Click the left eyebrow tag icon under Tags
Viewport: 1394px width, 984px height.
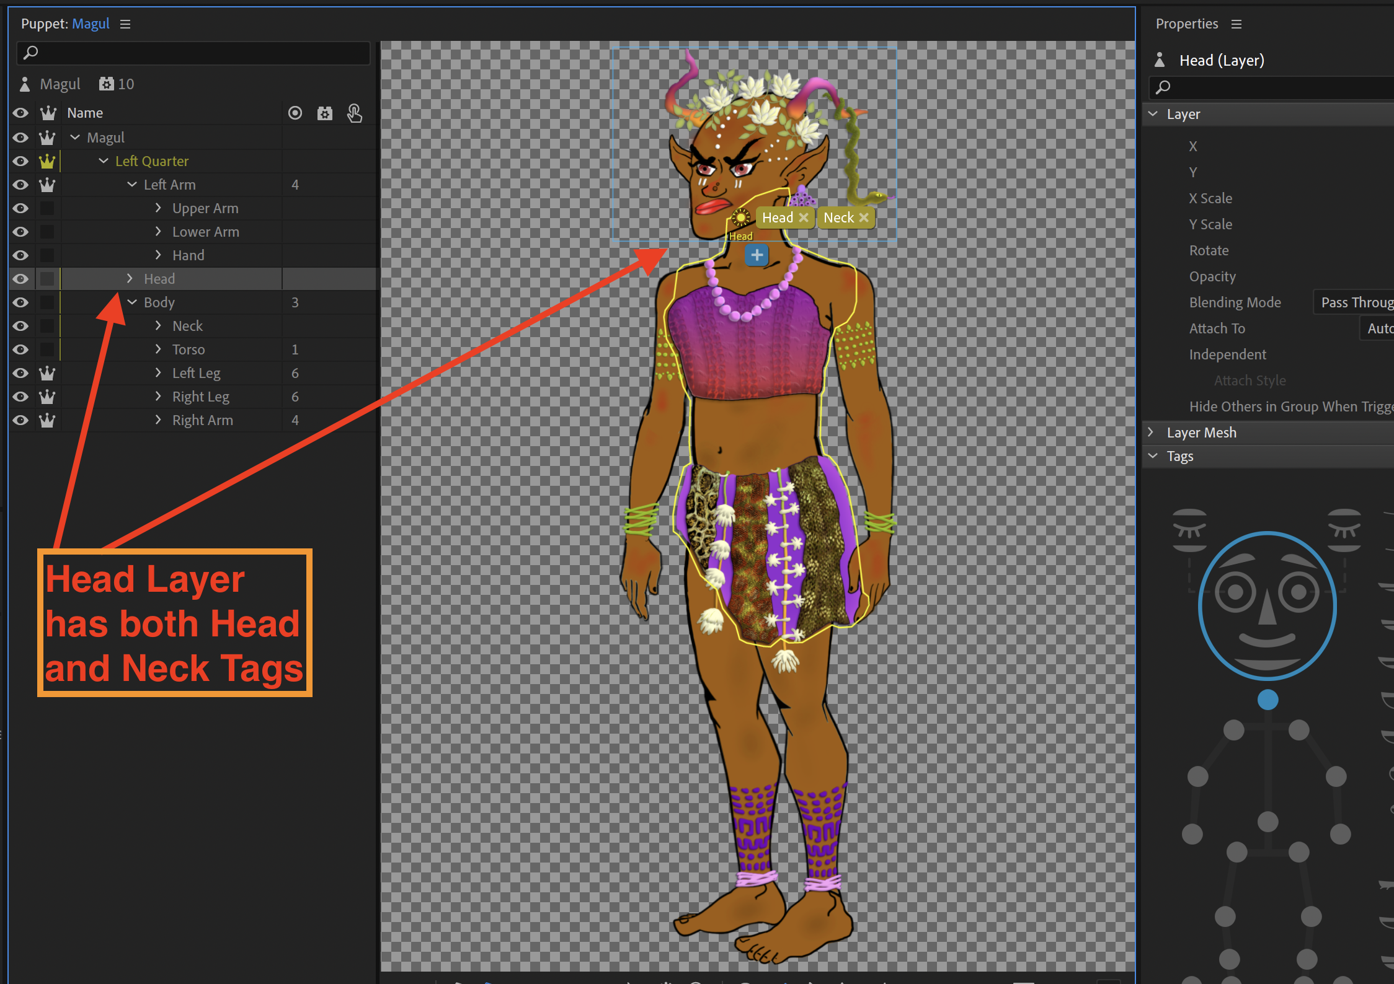coord(1189,531)
